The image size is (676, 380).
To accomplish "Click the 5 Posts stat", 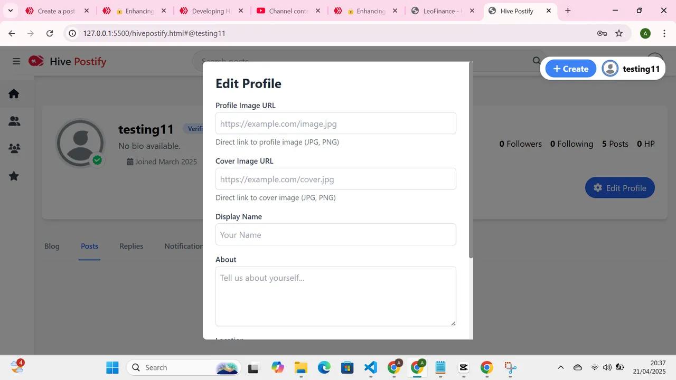I will [x=615, y=144].
